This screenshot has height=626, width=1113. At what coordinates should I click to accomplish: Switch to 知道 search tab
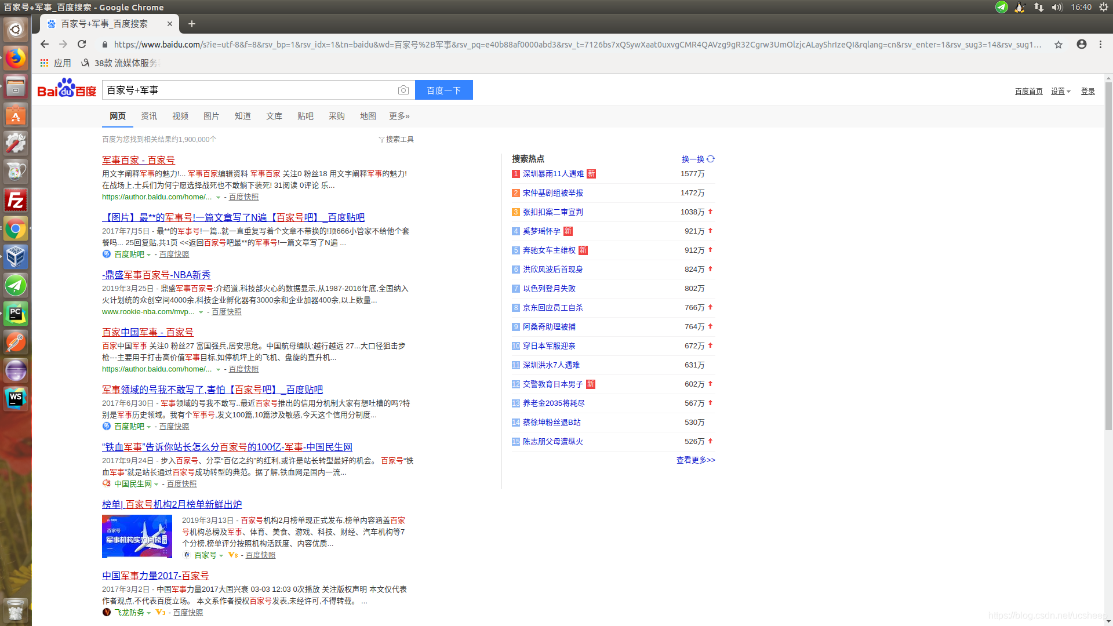click(243, 116)
